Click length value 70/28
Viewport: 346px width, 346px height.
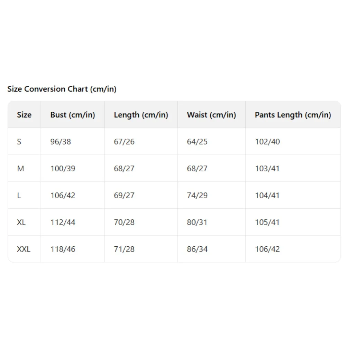pyautogui.click(x=124, y=222)
